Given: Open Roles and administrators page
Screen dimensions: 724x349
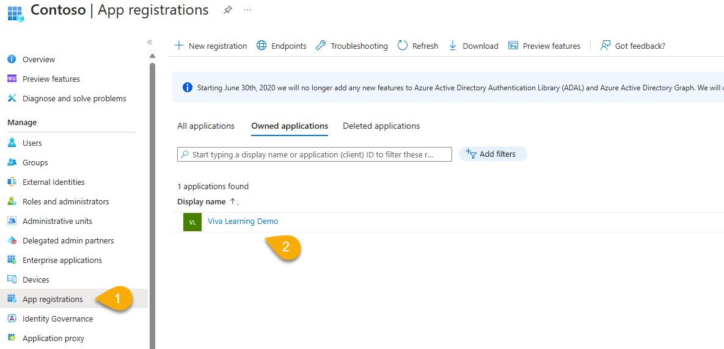Looking at the screenshot, I should point(65,201).
